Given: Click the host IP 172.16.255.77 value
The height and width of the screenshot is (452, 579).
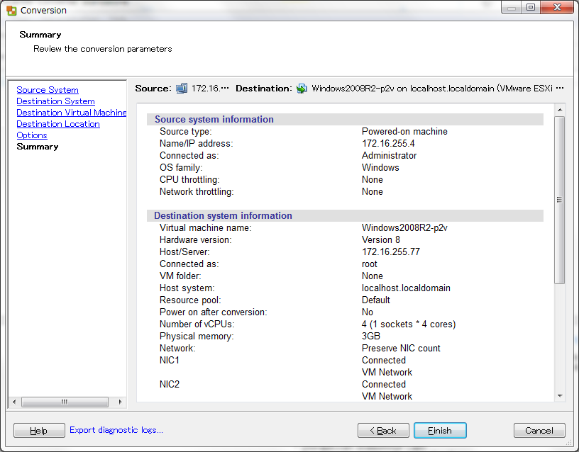Looking at the screenshot, I should coord(391,252).
